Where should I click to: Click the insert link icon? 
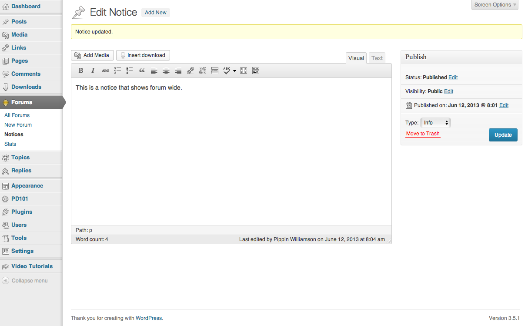(x=190, y=71)
